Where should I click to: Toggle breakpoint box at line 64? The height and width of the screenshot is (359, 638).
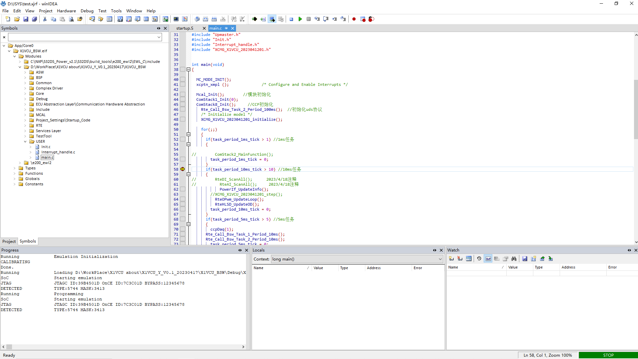183,199
